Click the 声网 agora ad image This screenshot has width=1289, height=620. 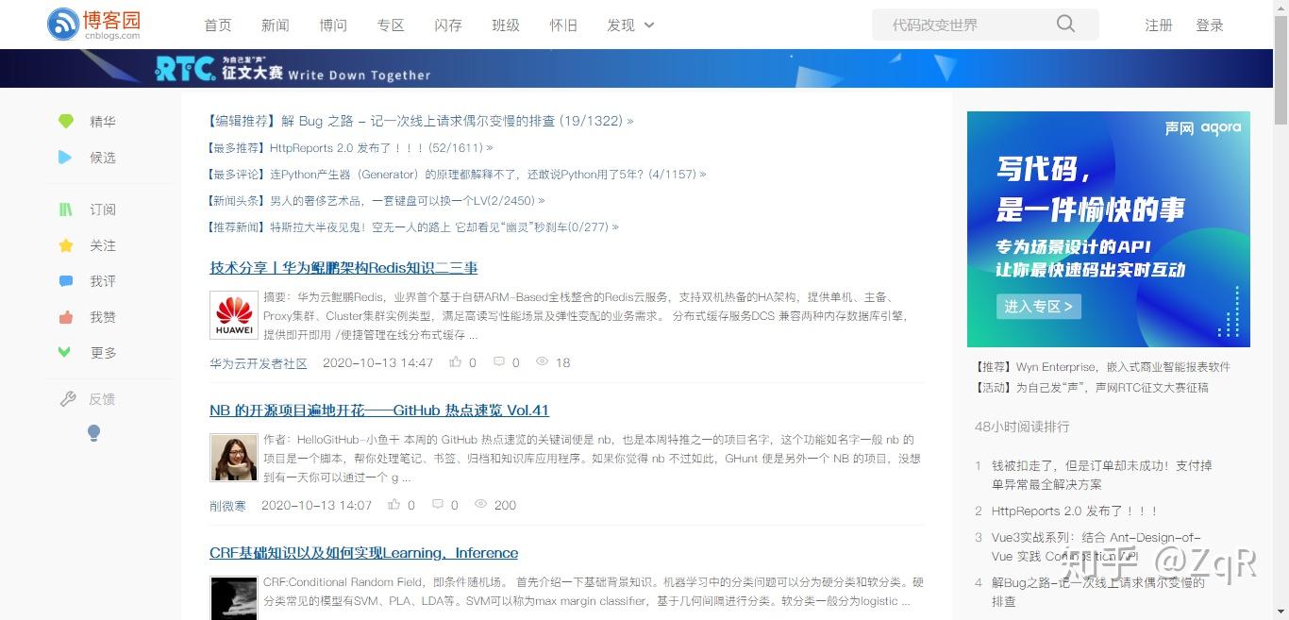[x=1109, y=229]
